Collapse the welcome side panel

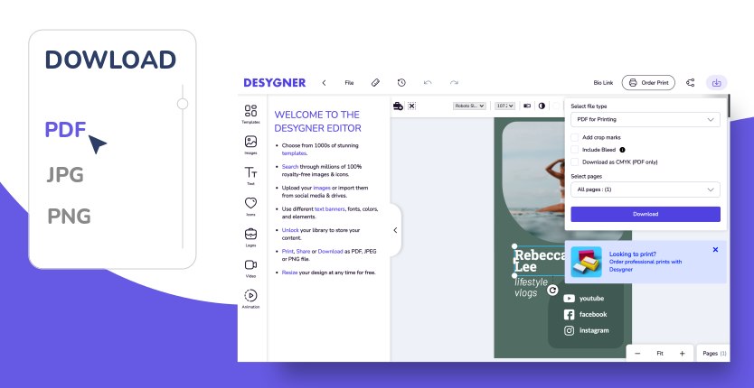tap(395, 230)
